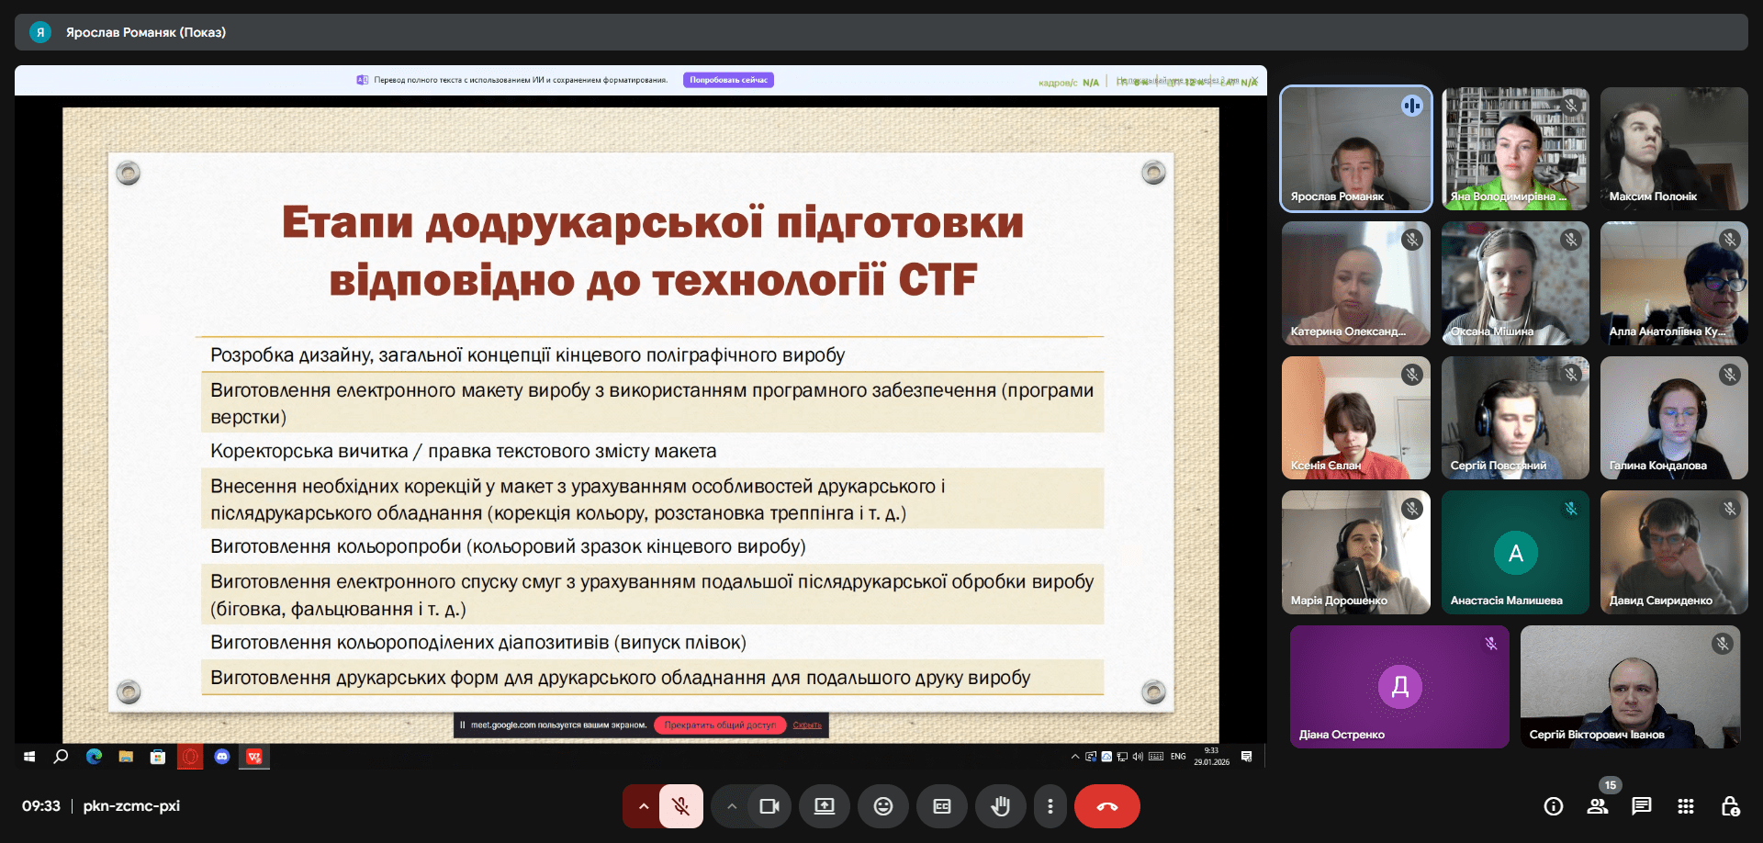Image resolution: width=1763 pixels, height=843 pixels.
Task: Raise your hand in the meeting
Action: [x=1000, y=806]
